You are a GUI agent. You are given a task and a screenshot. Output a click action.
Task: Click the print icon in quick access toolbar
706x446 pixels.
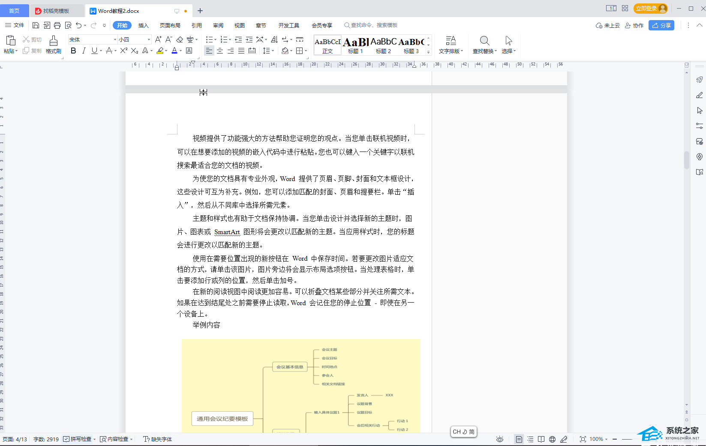pos(57,25)
